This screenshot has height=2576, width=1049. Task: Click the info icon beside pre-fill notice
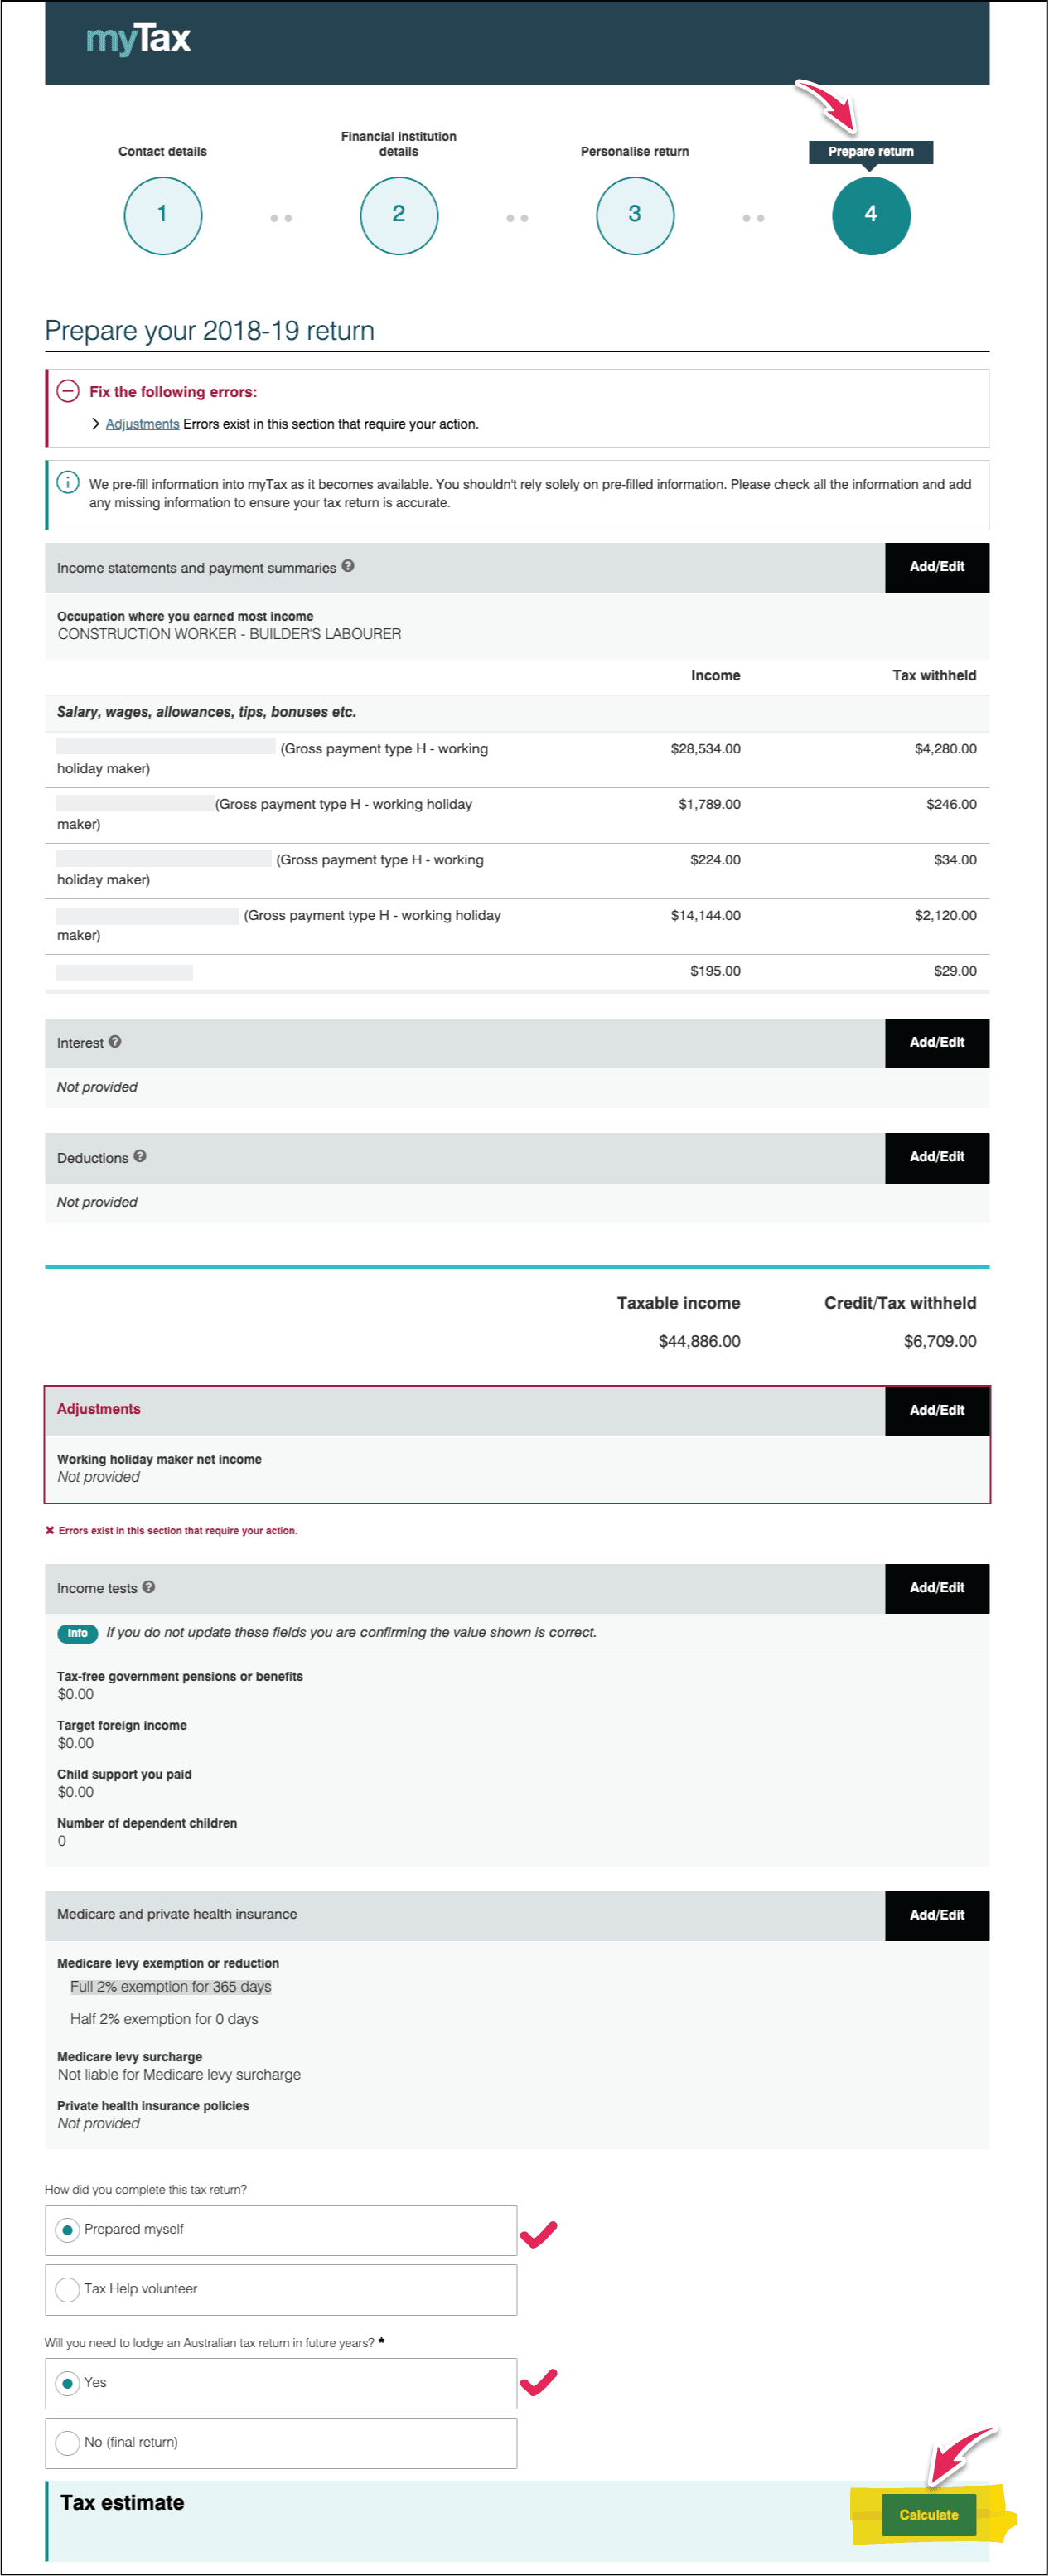click(x=68, y=483)
